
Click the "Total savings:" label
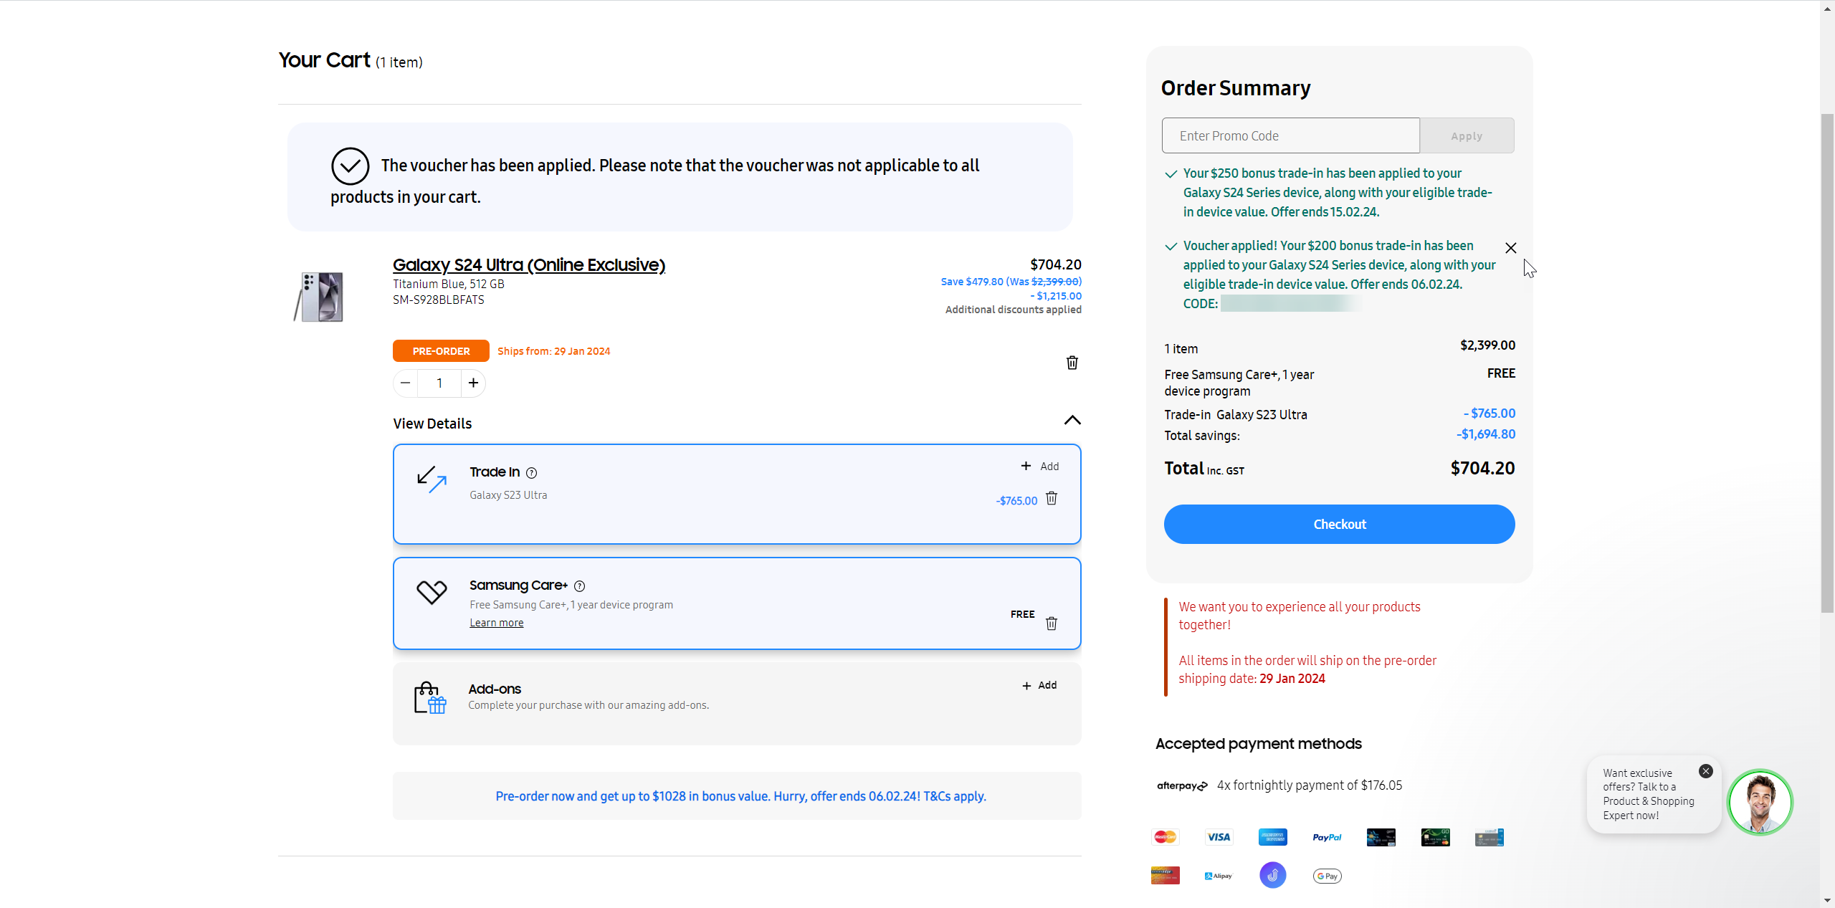tap(1202, 436)
